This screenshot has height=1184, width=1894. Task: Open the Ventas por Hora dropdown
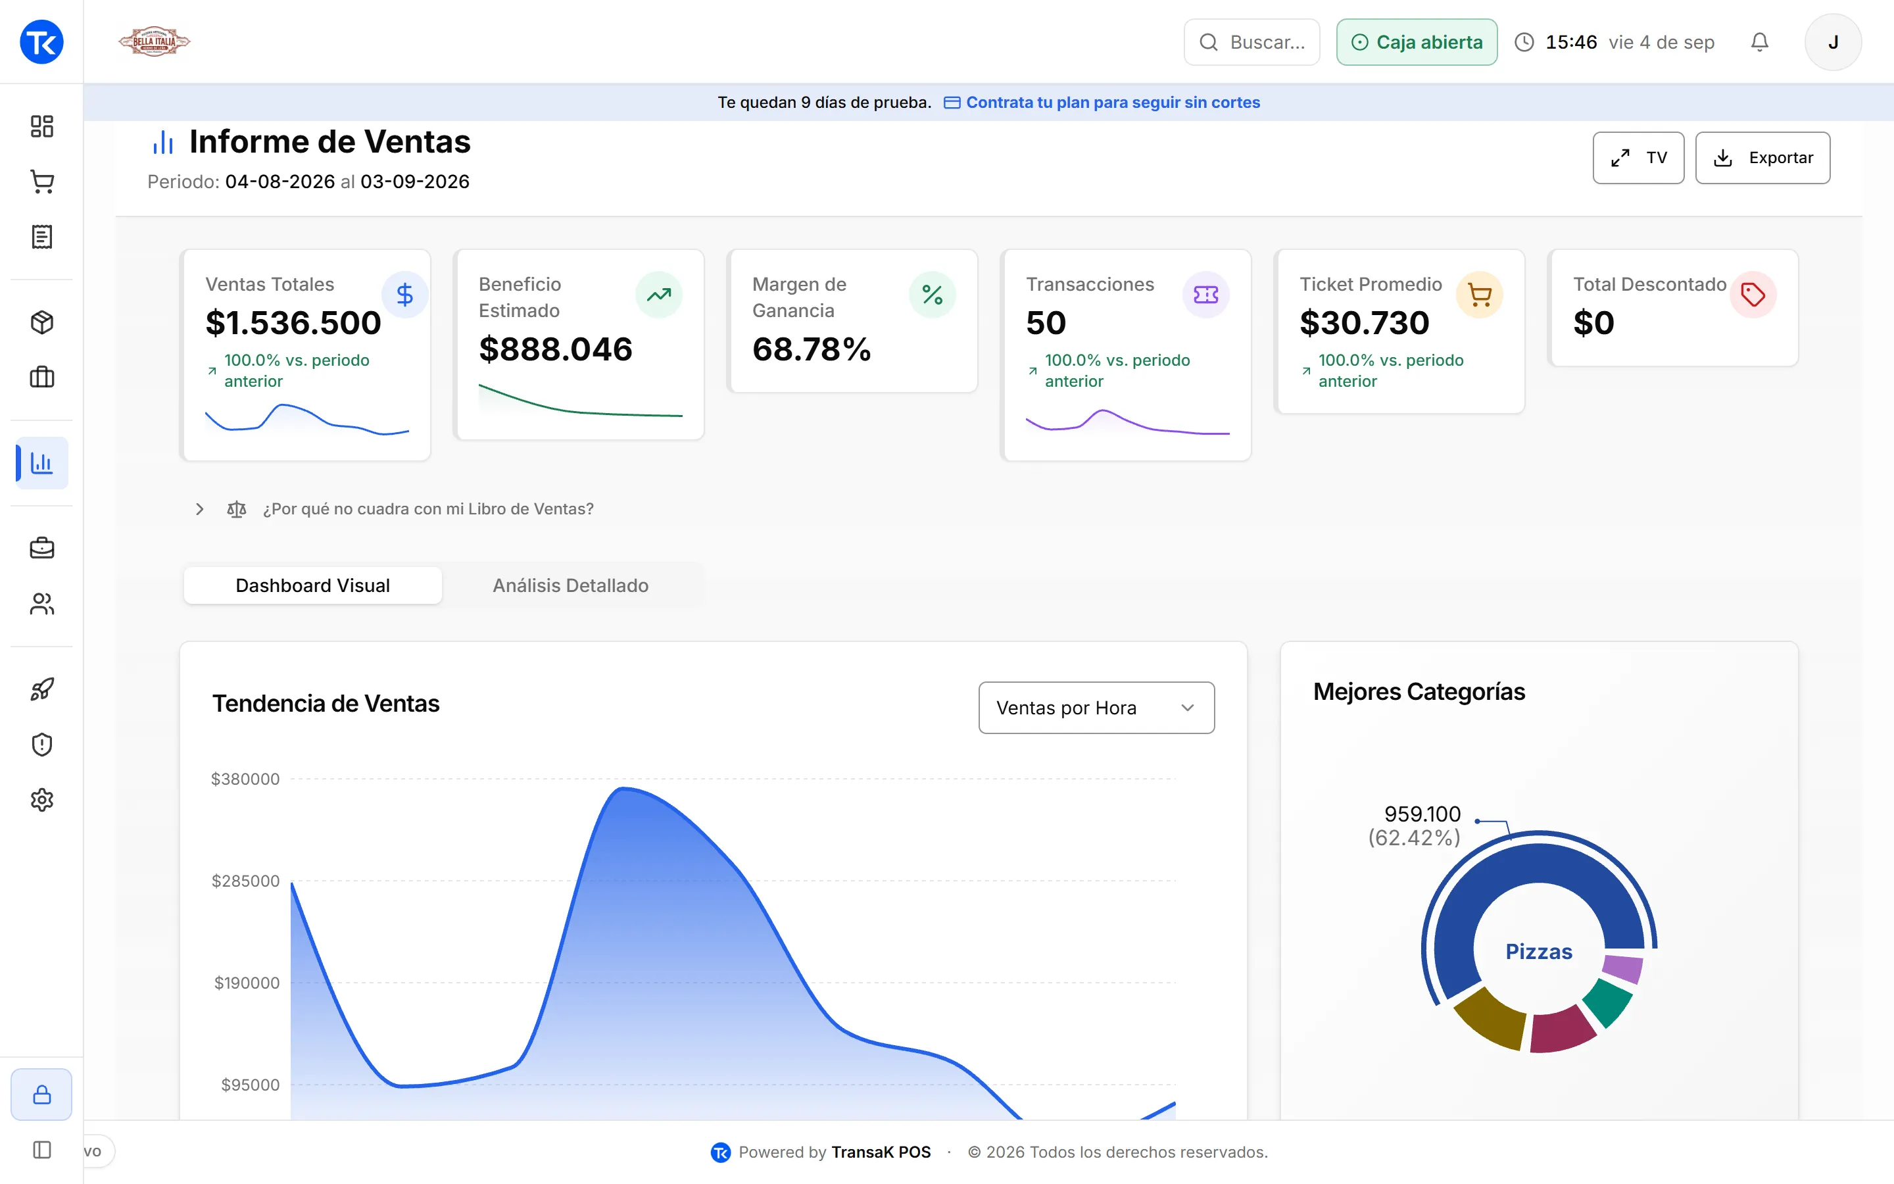pos(1096,707)
